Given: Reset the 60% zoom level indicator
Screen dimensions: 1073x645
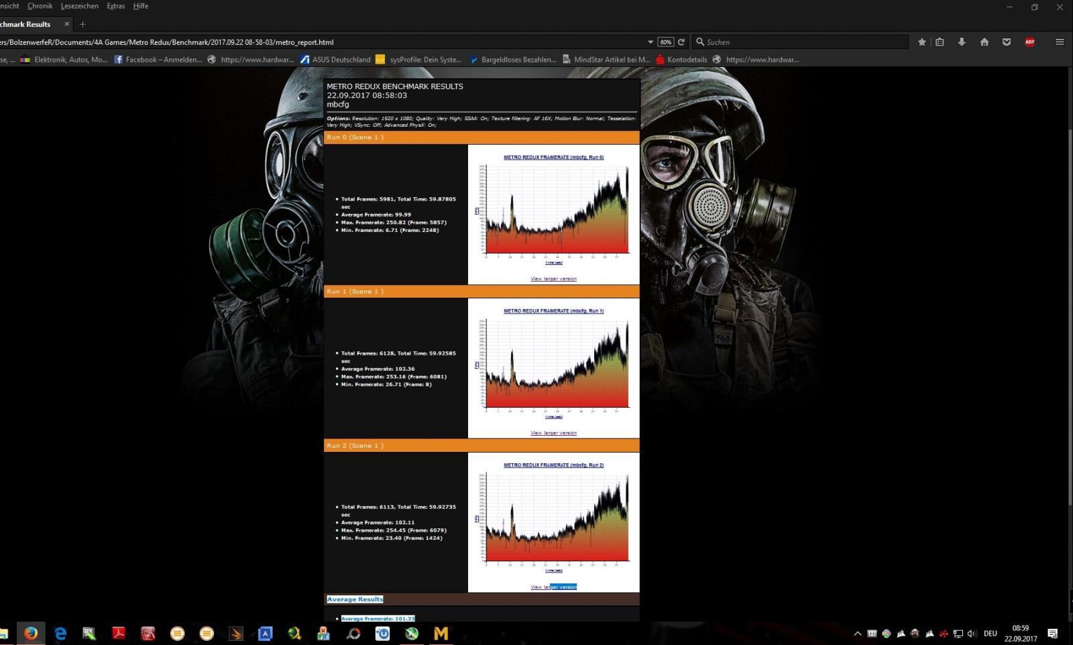Looking at the screenshot, I should (x=665, y=42).
